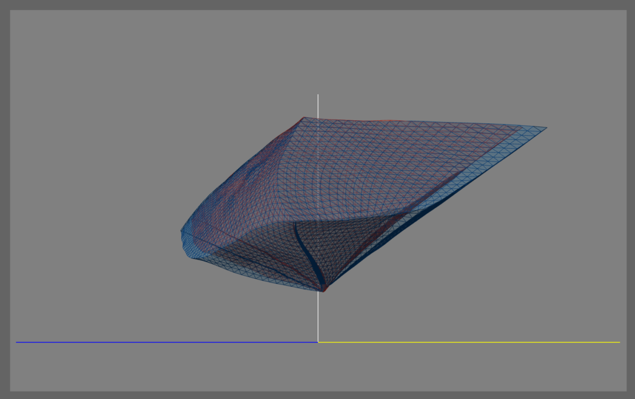
Task: Select the left end of blue axis
Action: [17, 343]
